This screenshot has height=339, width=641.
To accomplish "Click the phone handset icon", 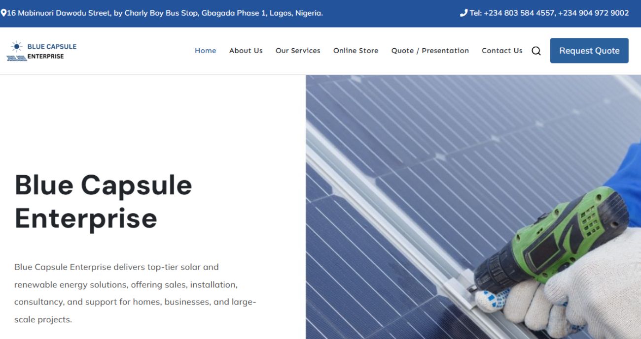I will pos(463,13).
